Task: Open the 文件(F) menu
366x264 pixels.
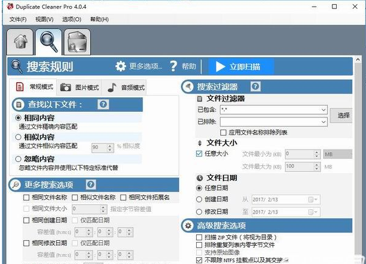Action: pos(18,19)
